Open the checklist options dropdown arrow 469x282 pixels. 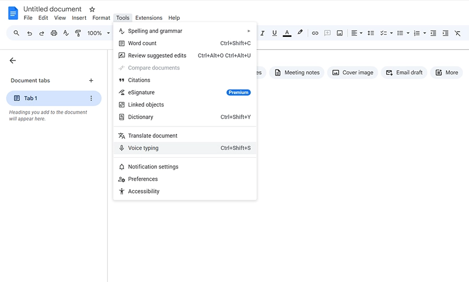[x=391, y=33]
